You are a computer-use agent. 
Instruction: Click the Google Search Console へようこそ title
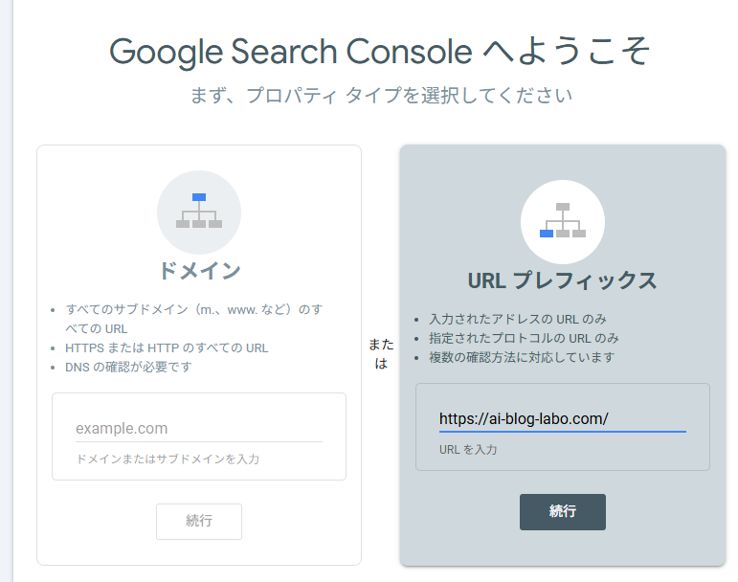click(x=380, y=51)
